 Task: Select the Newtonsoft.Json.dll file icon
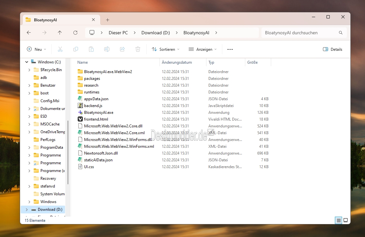(x=80, y=153)
